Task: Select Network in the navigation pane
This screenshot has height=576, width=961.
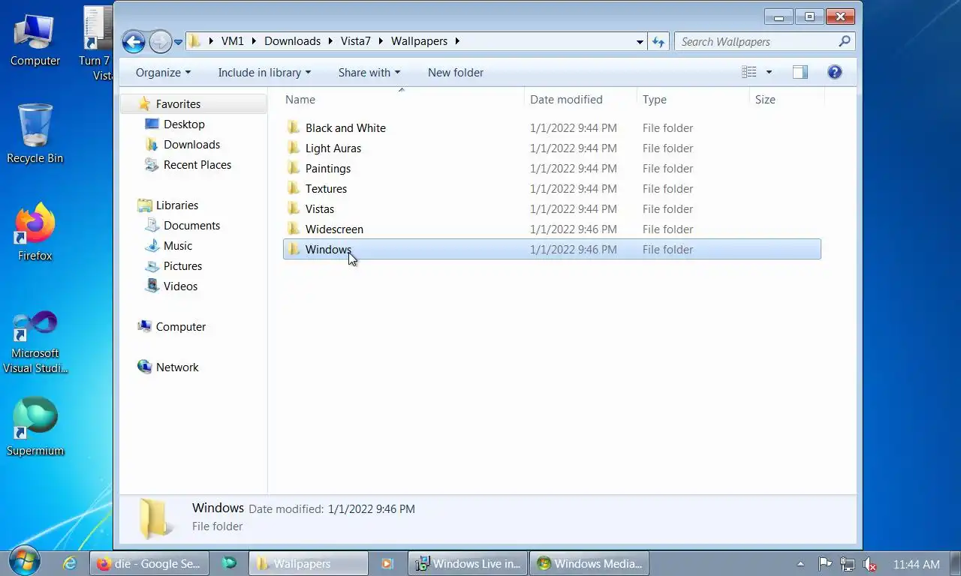Action: click(177, 367)
